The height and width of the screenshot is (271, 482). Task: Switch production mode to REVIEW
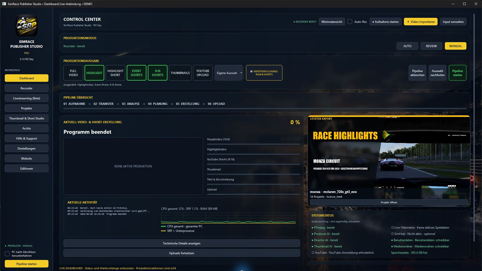[431, 46]
